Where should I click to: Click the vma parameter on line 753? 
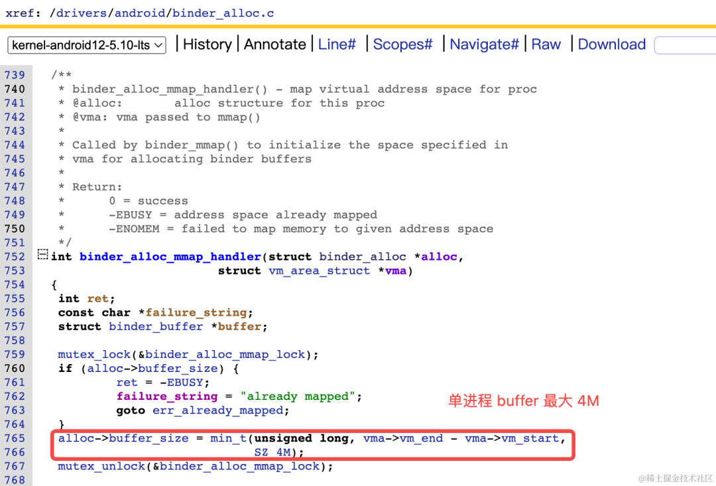point(395,271)
